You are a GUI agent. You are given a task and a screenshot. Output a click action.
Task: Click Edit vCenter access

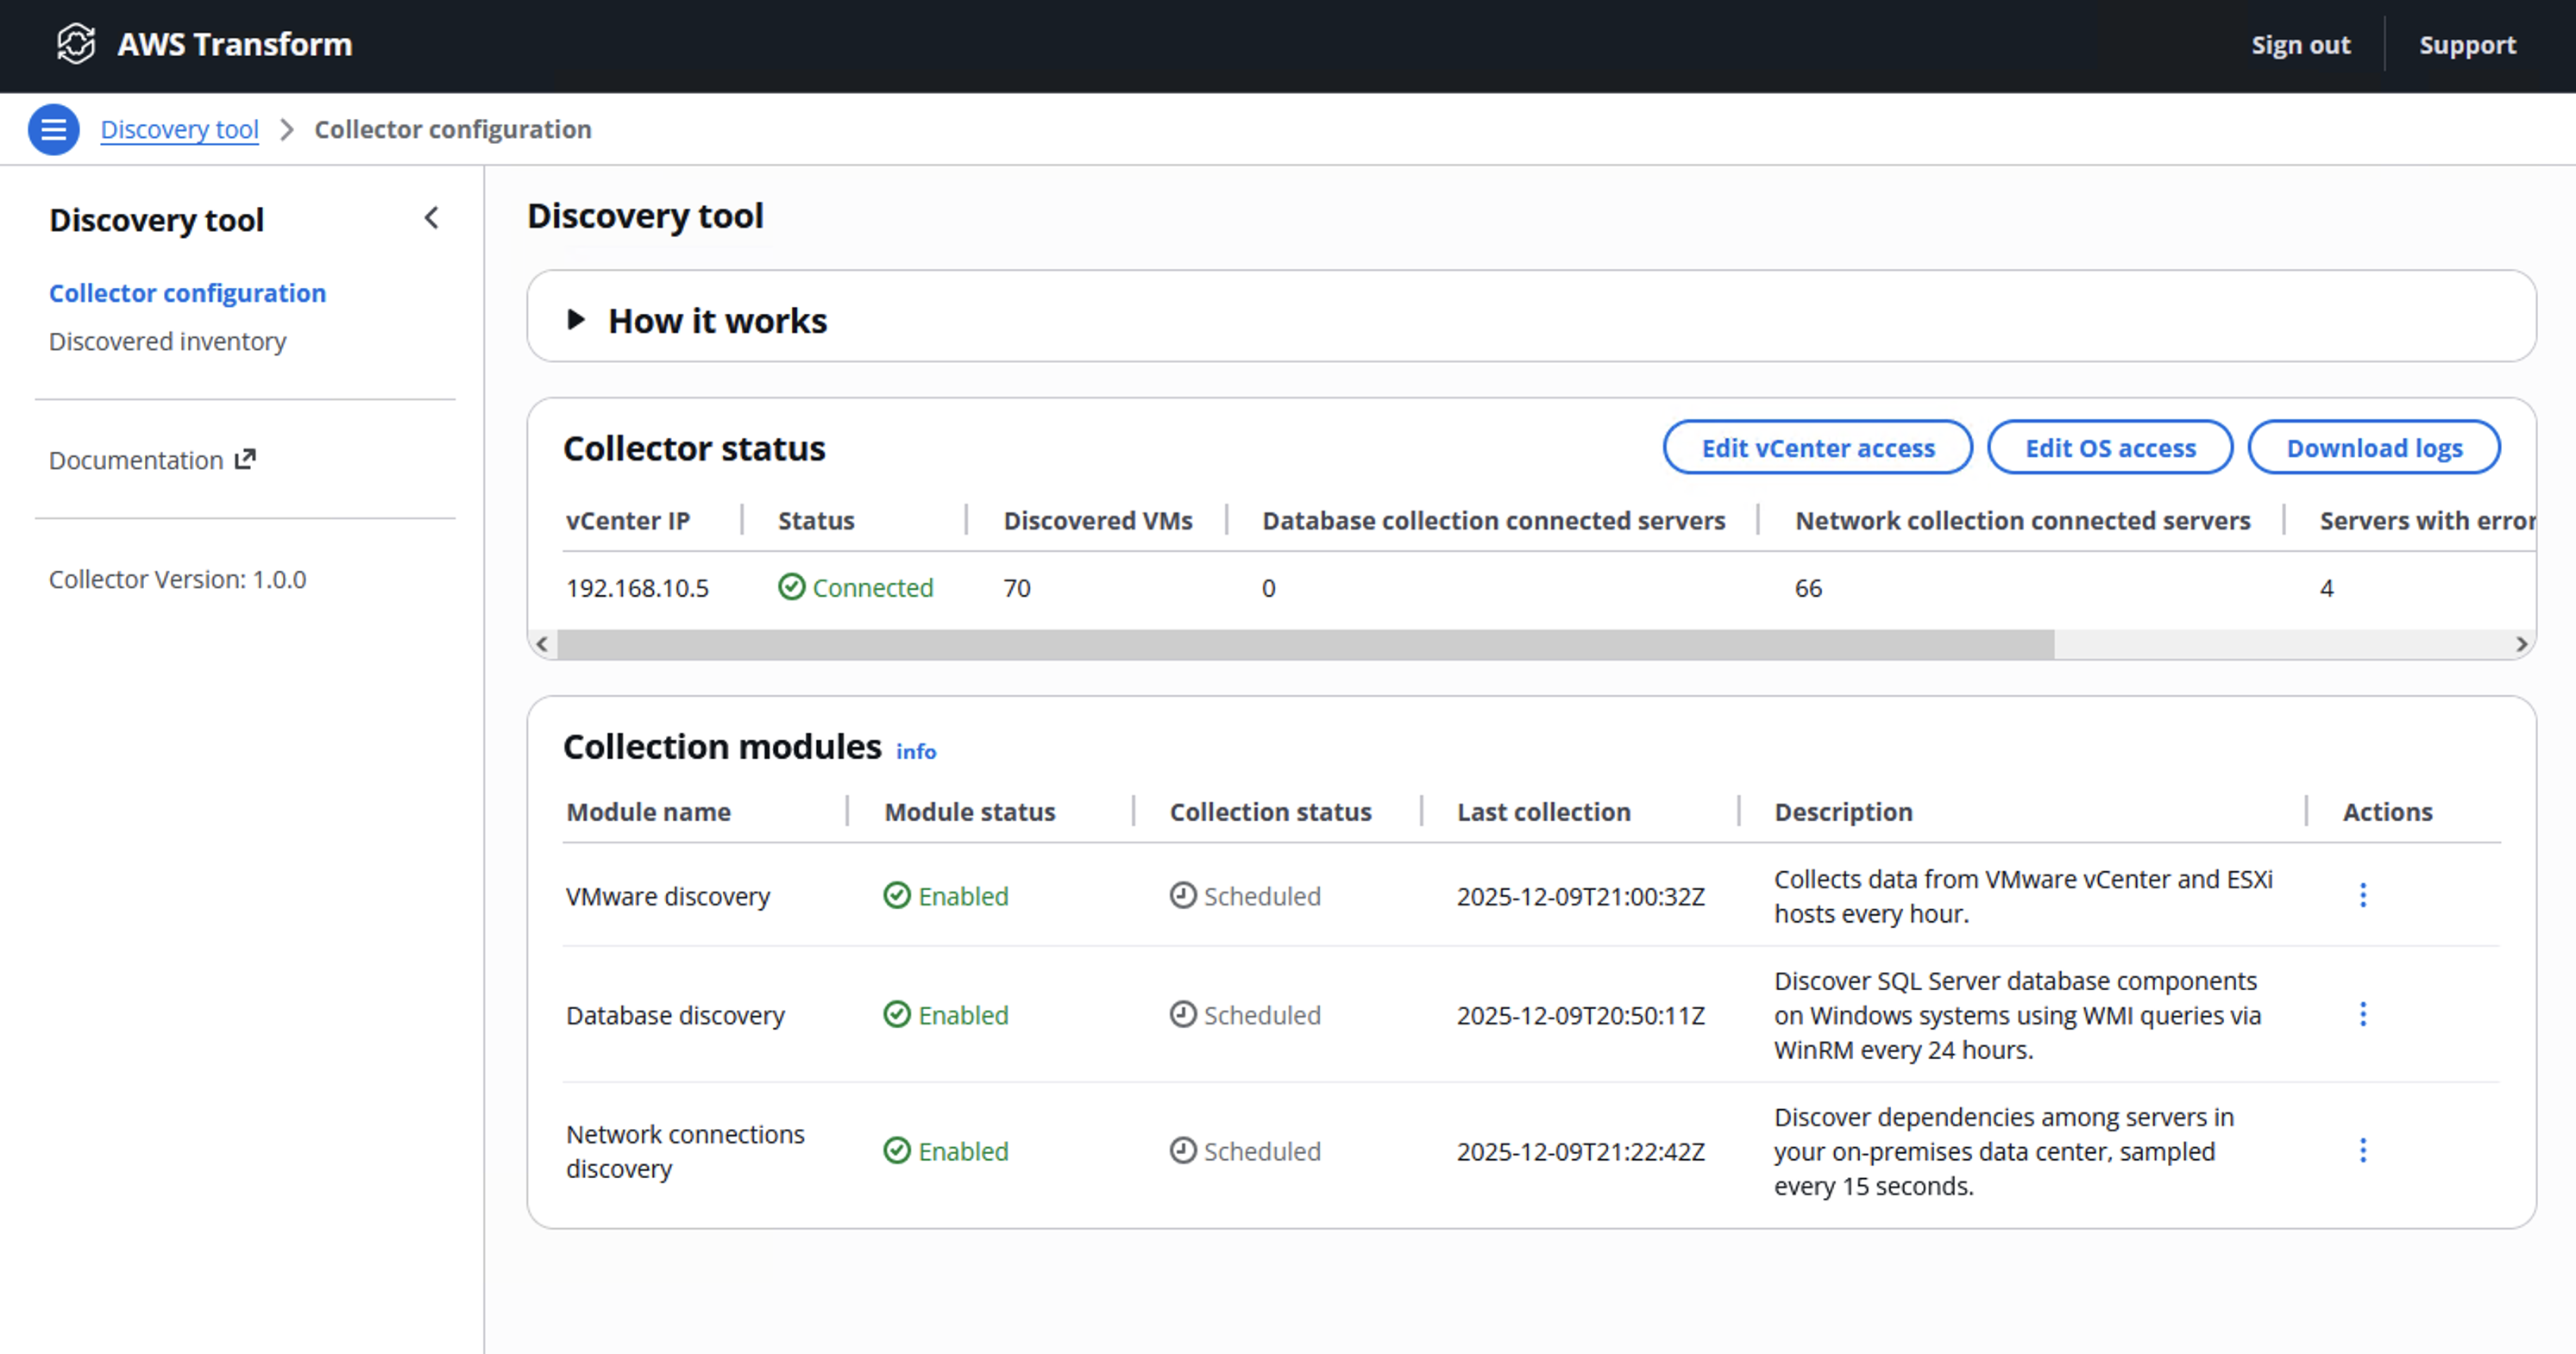pyautogui.click(x=1818, y=447)
